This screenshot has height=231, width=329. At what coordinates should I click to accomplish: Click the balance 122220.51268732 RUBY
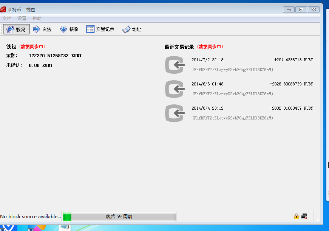click(x=55, y=56)
